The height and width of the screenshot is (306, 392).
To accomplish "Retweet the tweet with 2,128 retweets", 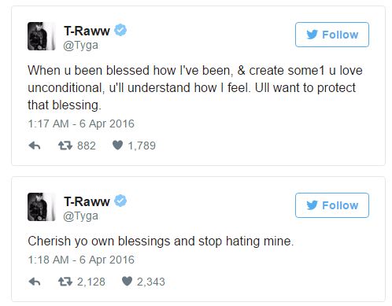I will [65, 282].
